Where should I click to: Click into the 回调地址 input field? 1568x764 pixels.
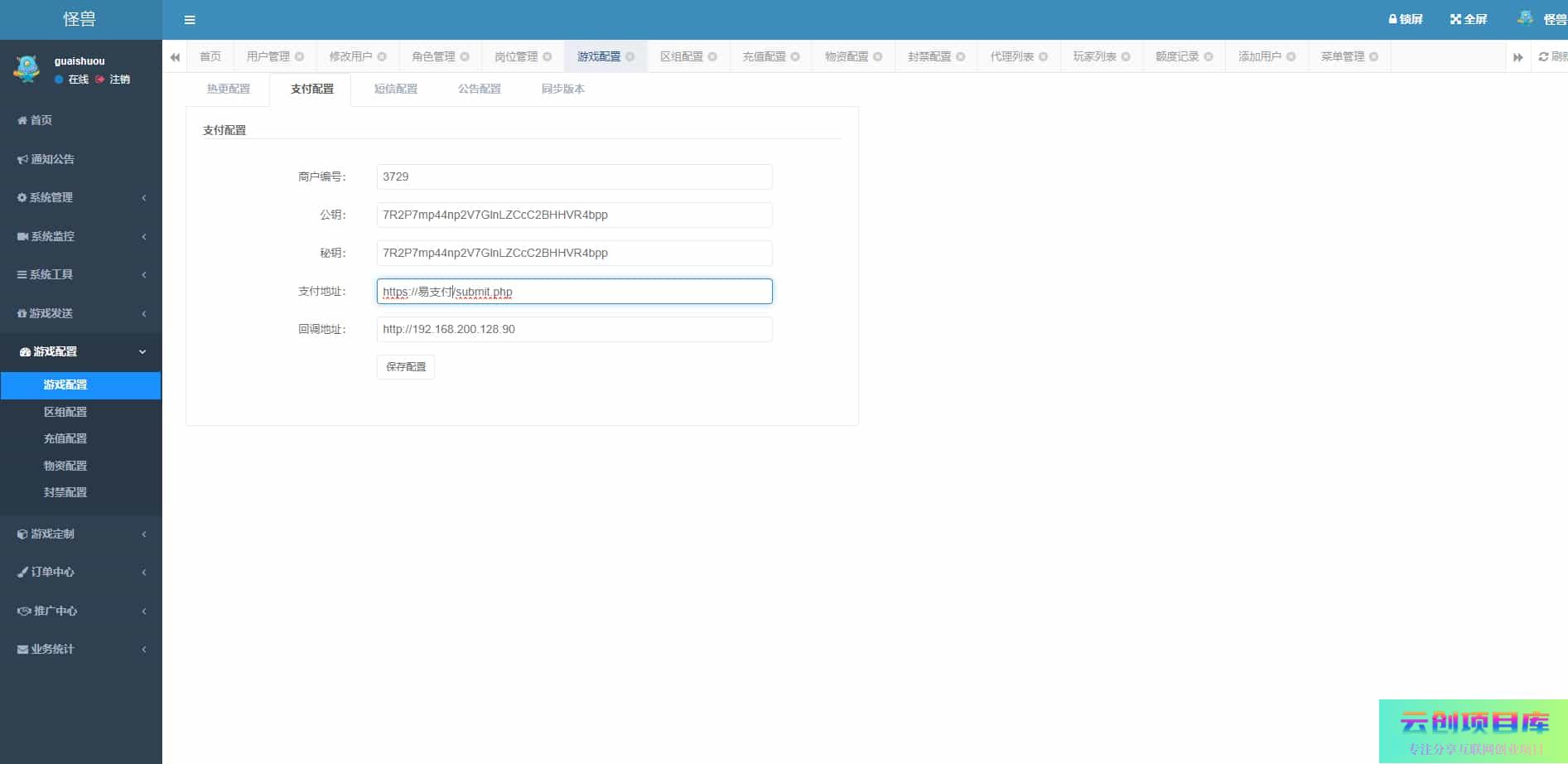tap(574, 329)
